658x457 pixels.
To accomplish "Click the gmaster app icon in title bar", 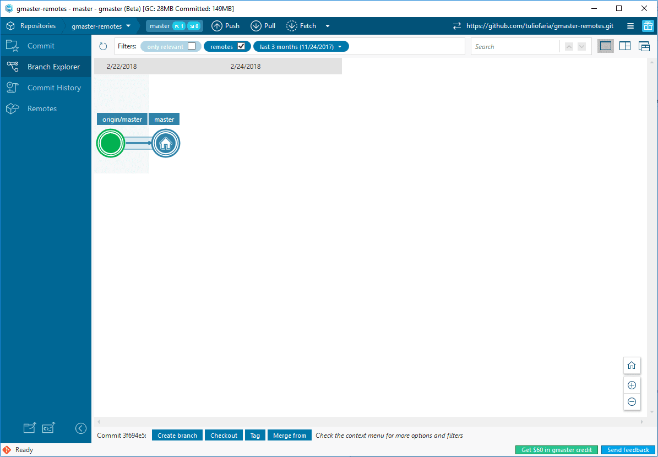I will pos(9,8).
